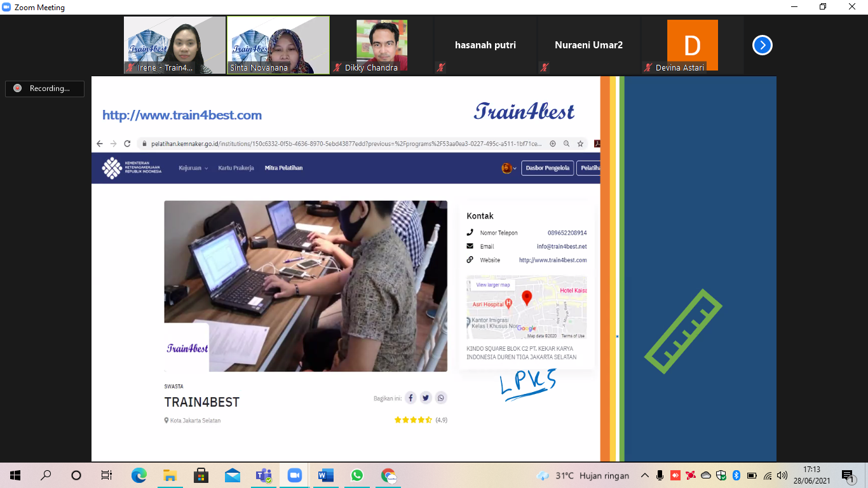This screenshot has height=488, width=868.
Task: Reload the browser page in shared screen
Action: click(x=127, y=144)
